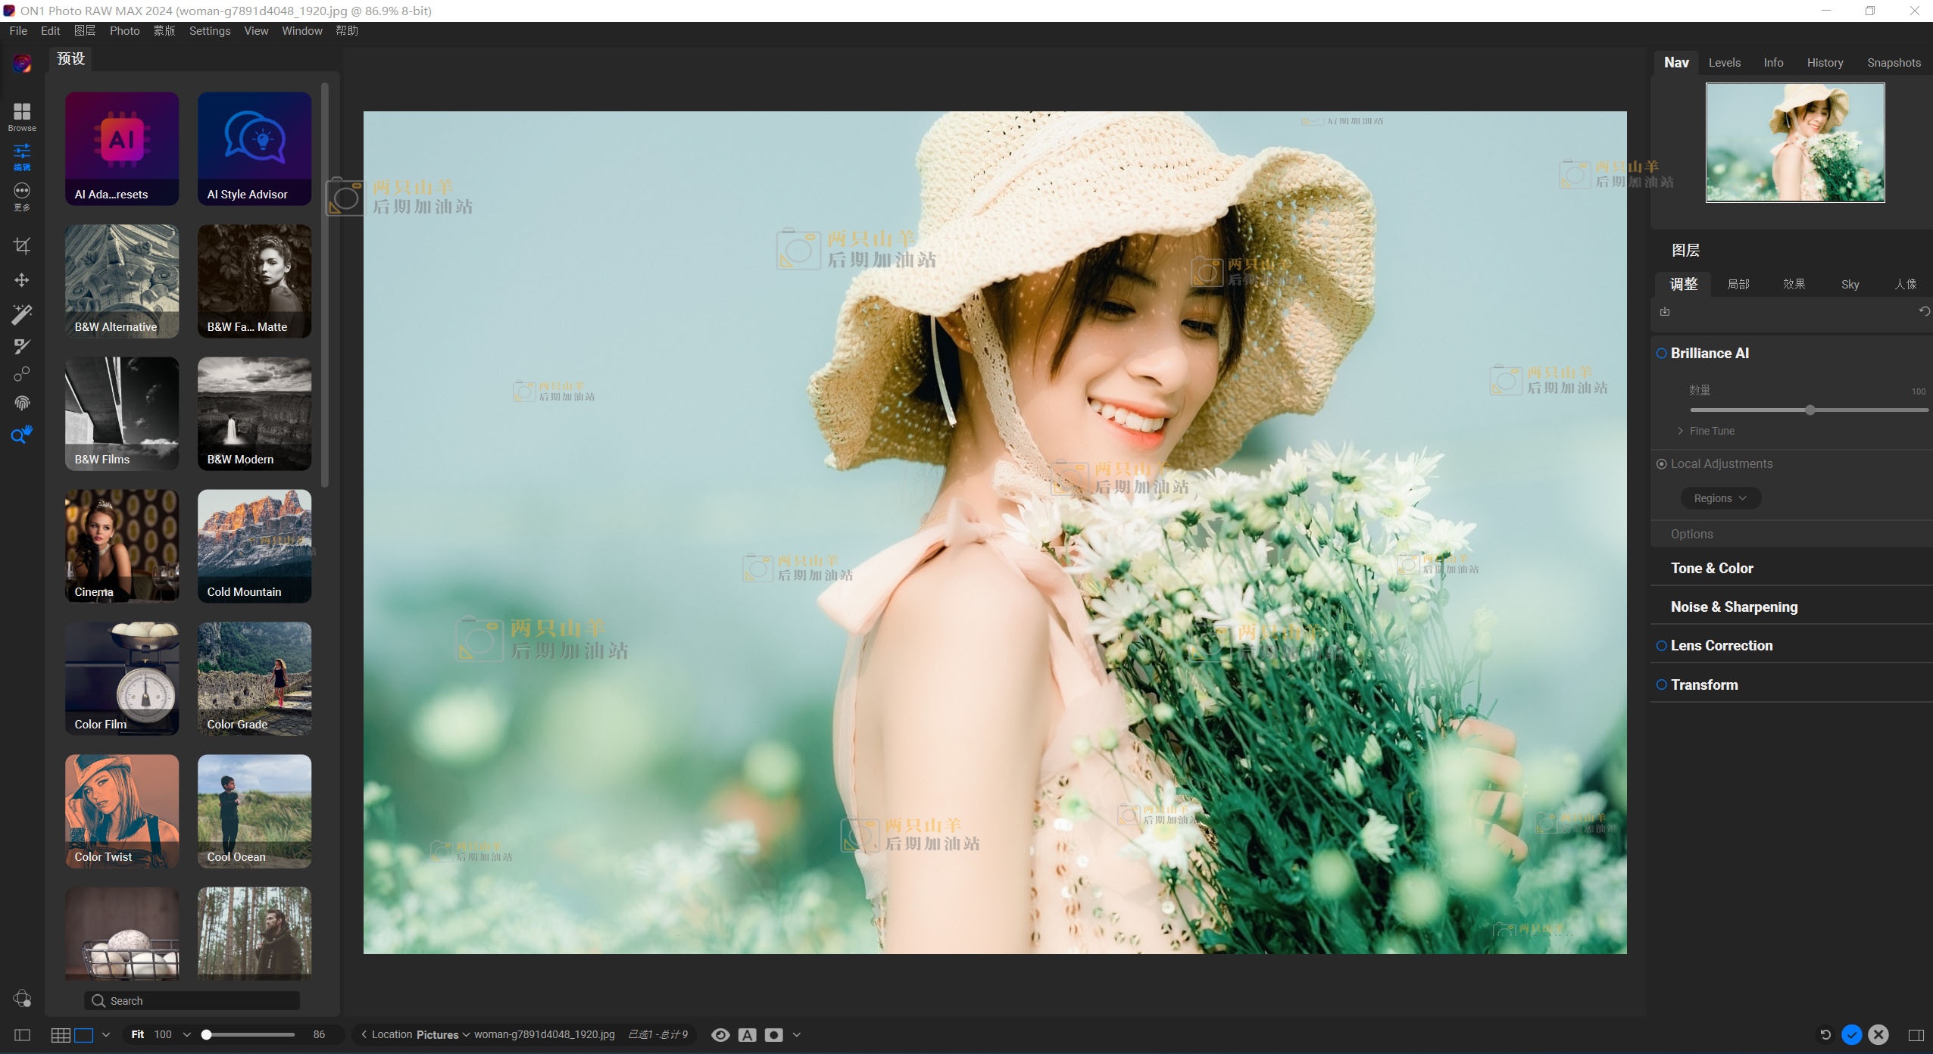Open the Pictures location dropdown
This screenshot has width=1933, height=1054.
442,1035
